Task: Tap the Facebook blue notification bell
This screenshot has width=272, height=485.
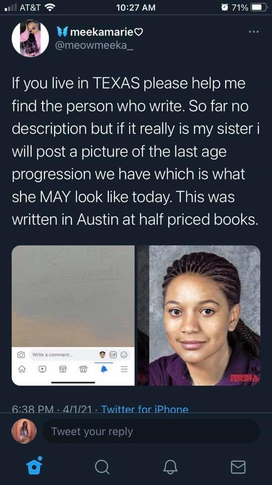Action: point(104,369)
